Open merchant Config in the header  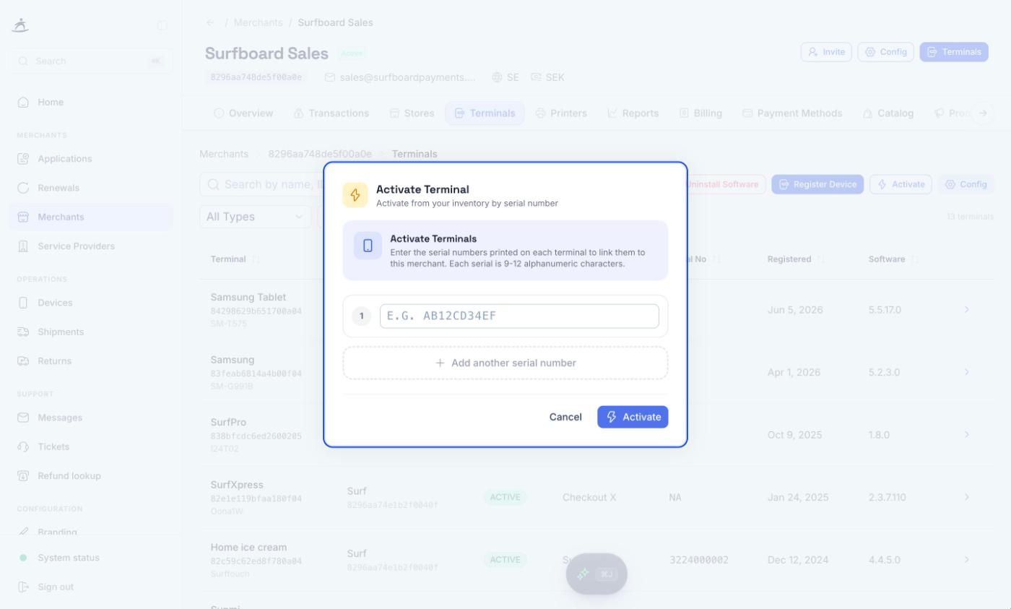[x=885, y=52]
